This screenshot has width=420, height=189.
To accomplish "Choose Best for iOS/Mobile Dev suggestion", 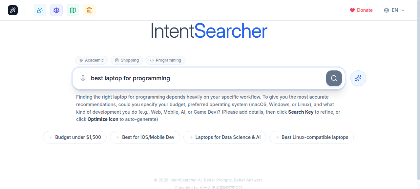I will 145,137.
